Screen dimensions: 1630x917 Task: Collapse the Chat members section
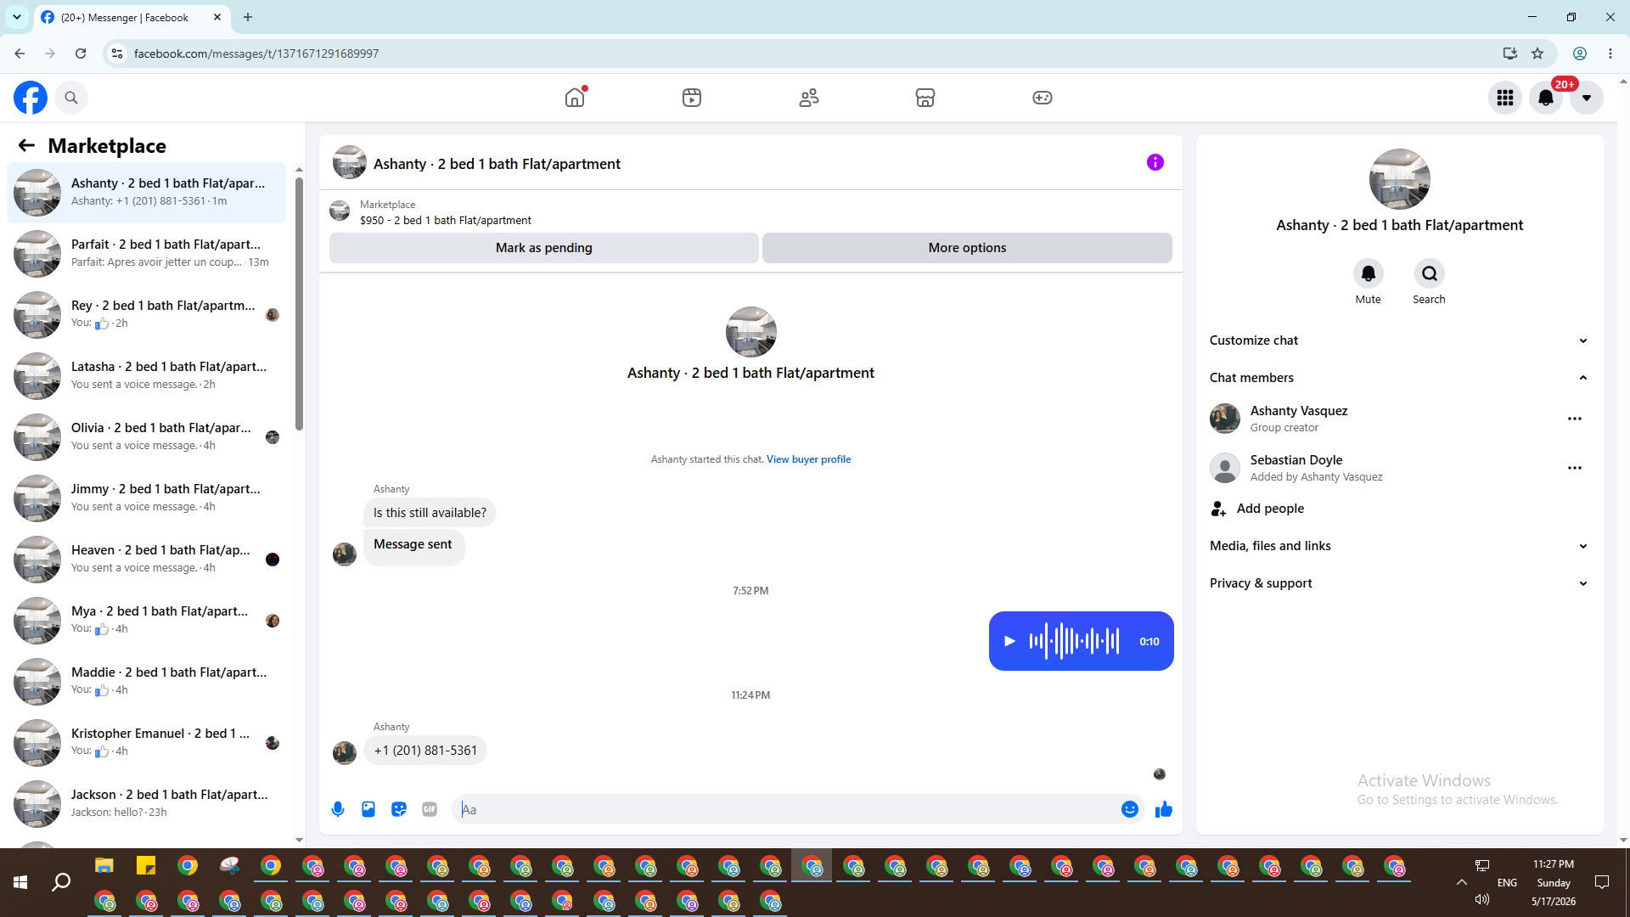point(1399,378)
